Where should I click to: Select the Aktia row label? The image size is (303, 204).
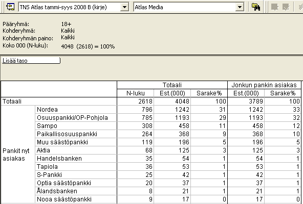coord(76,150)
